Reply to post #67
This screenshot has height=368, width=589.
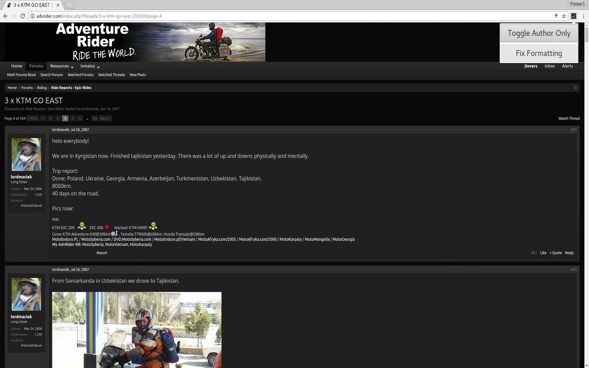(x=569, y=253)
